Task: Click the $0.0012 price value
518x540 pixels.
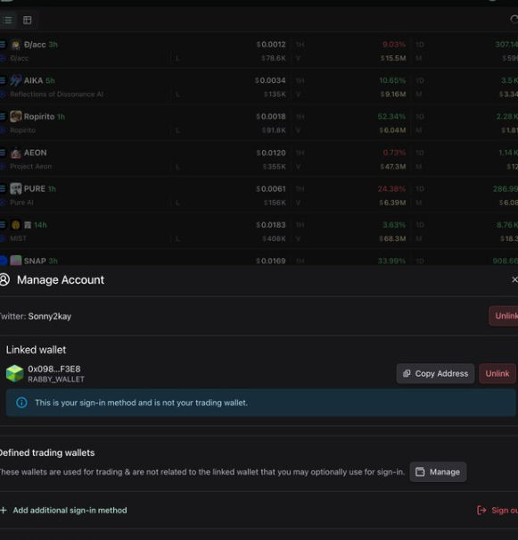Action: pyautogui.click(x=271, y=45)
